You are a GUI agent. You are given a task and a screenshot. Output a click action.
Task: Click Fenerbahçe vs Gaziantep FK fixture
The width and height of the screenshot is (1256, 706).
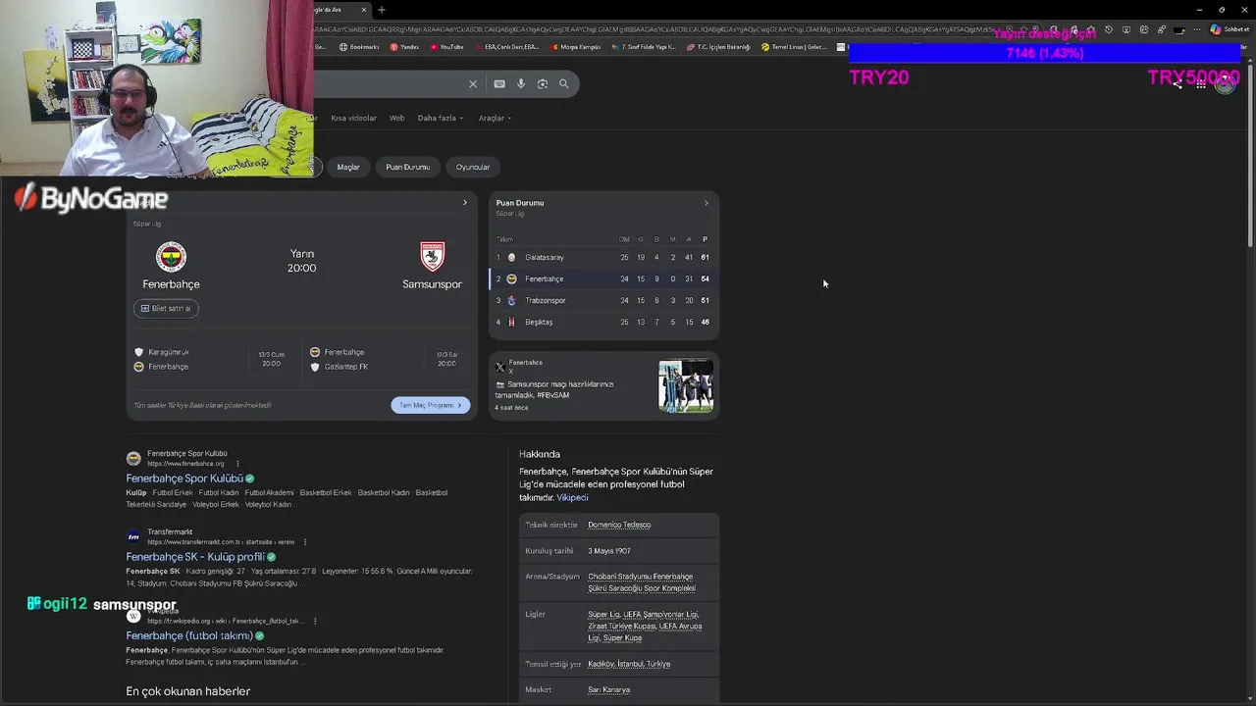(x=385, y=360)
